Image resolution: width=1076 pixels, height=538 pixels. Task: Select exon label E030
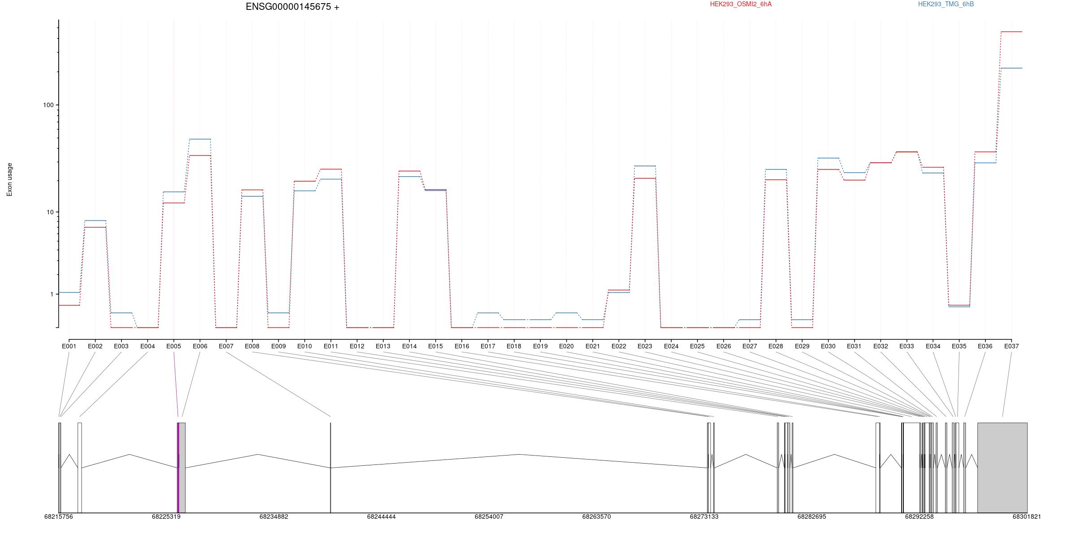828,347
